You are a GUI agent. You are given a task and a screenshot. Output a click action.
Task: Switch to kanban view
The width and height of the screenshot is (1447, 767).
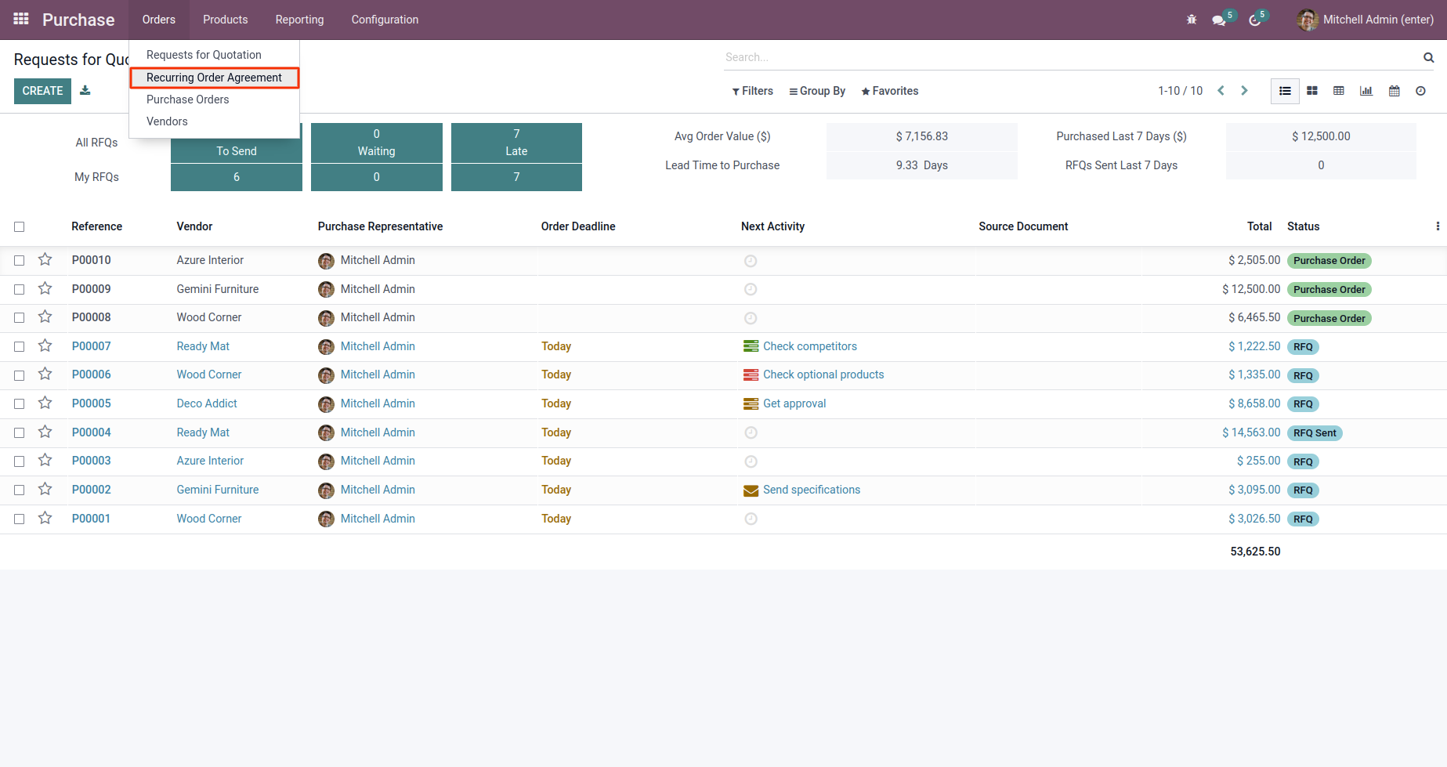click(1312, 91)
